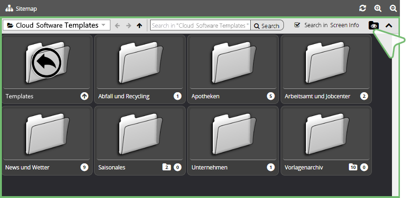The width and height of the screenshot is (406, 198).
Task: Open the Vorlagenarchiv folder
Action: pyautogui.click(x=326, y=136)
